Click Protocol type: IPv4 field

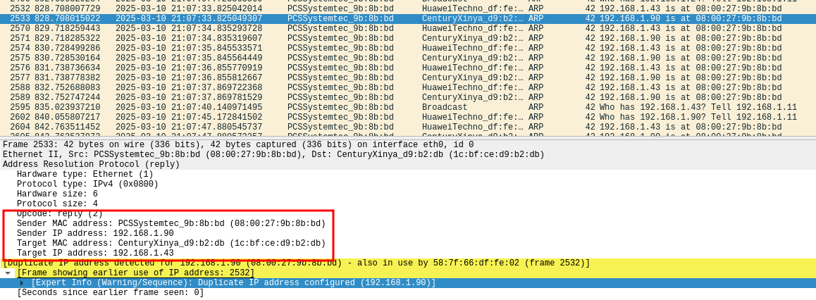[x=87, y=185]
